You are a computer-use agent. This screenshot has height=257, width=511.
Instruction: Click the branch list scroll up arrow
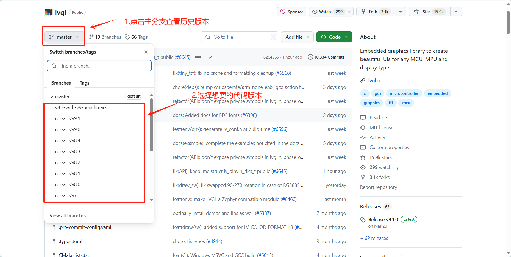(x=151, y=95)
